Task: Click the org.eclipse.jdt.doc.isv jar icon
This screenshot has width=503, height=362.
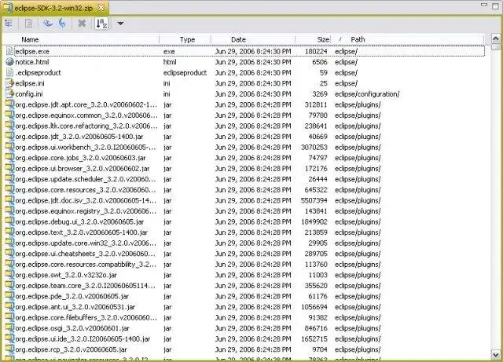Action: (10, 200)
